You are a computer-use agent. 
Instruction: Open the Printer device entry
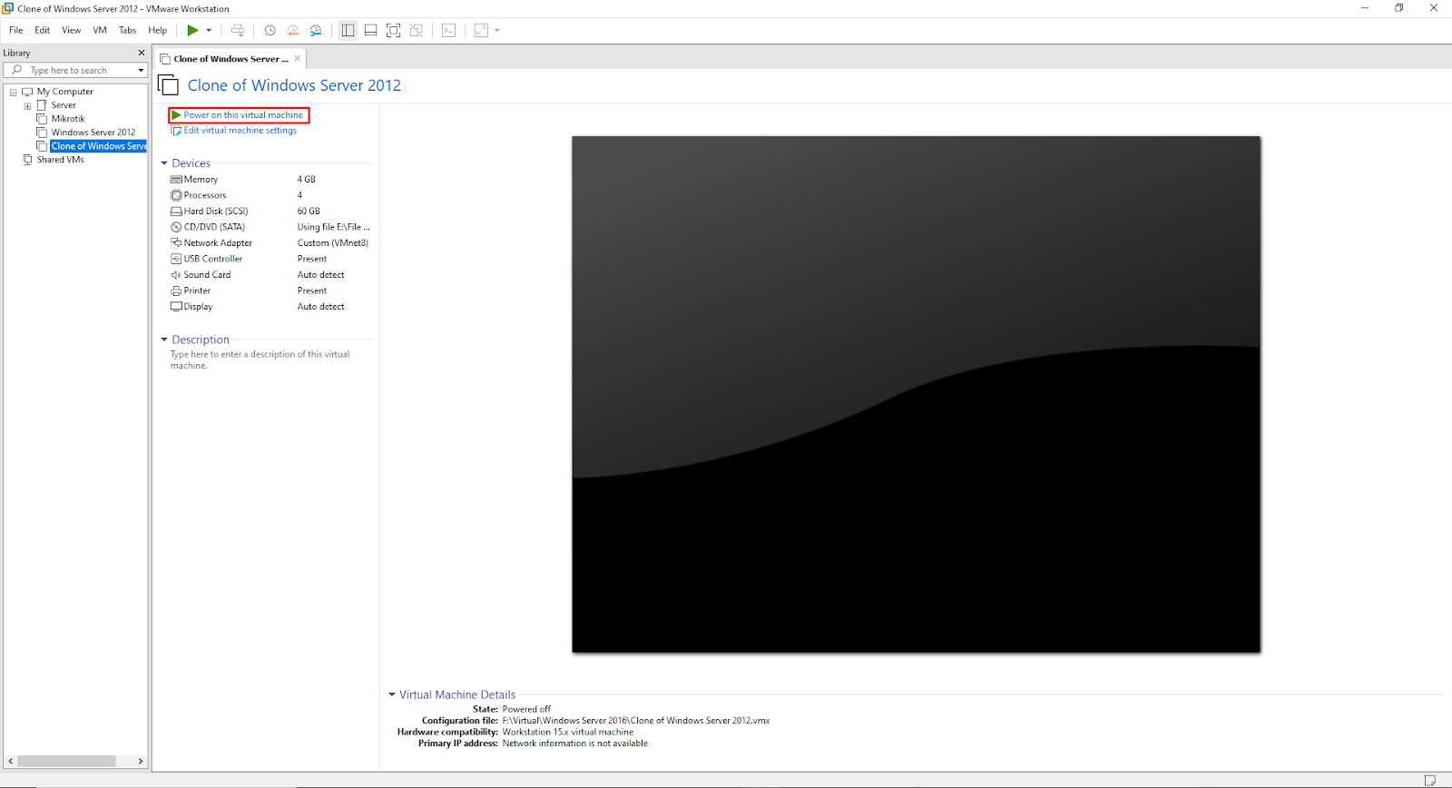pyautogui.click(x=197, y=291)
